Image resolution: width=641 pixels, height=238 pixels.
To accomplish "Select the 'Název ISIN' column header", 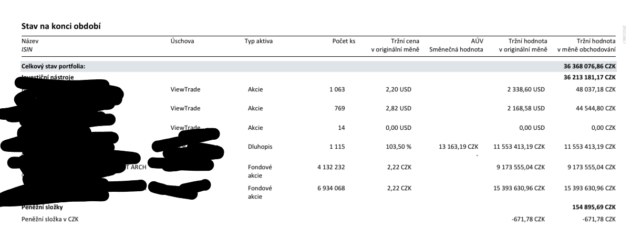I will click(30, 45).
